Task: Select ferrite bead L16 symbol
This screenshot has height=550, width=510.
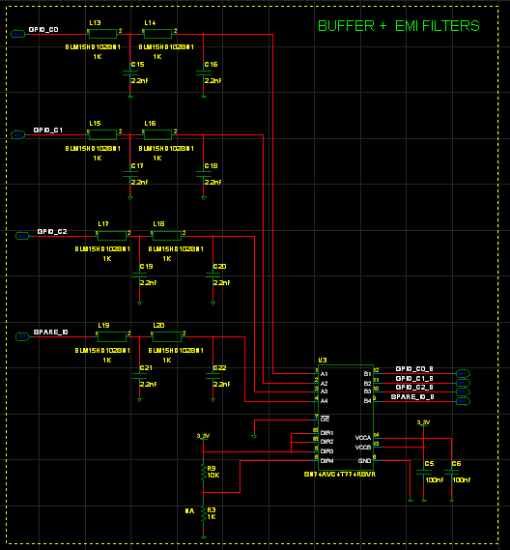Action: pyautogui.click(x=157, y=134)
